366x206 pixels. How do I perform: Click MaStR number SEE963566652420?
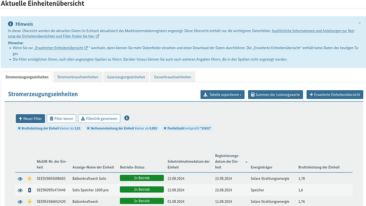click(51, 201)
